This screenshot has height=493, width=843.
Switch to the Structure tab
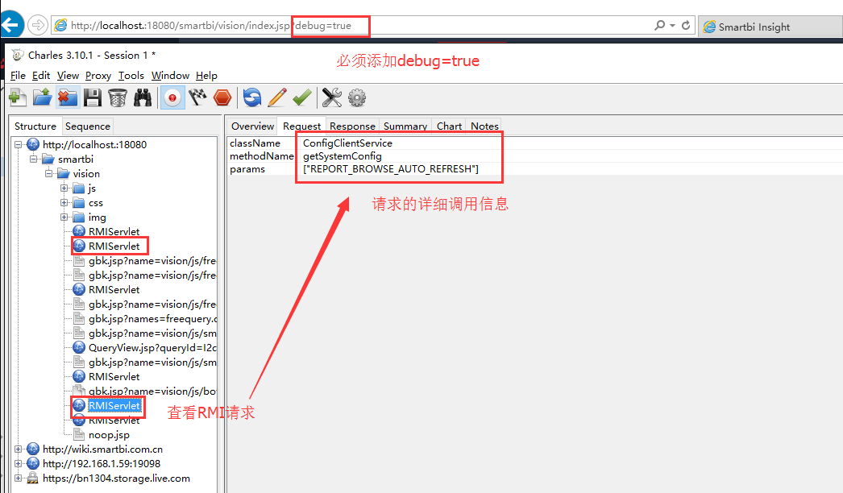tap(35, 126)
